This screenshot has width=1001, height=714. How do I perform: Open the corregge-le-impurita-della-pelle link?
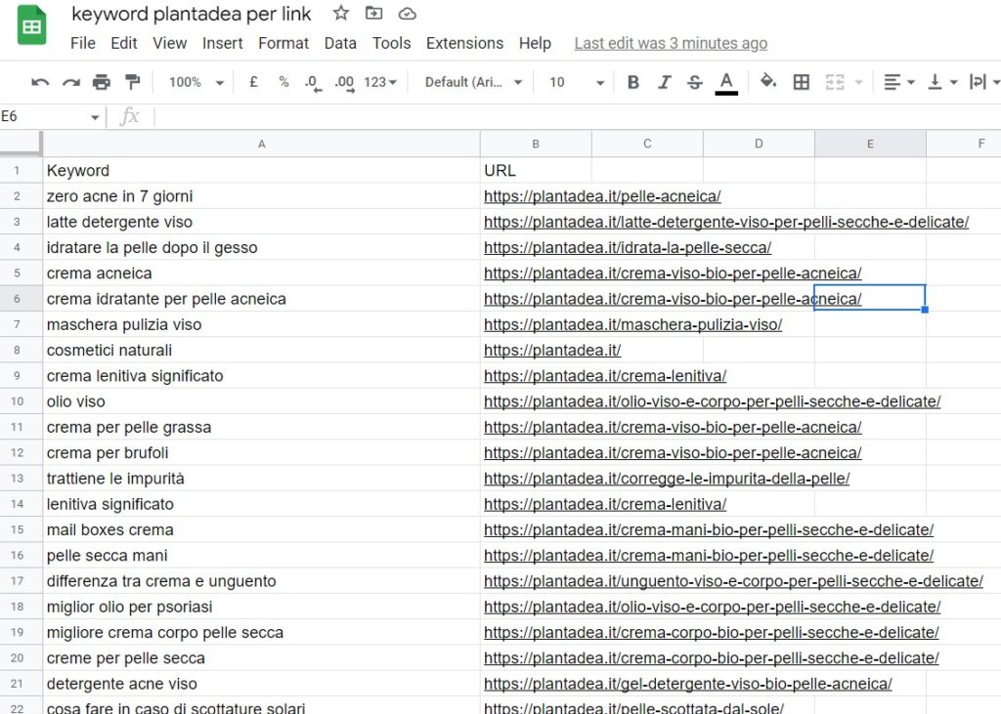coord(667,479)
